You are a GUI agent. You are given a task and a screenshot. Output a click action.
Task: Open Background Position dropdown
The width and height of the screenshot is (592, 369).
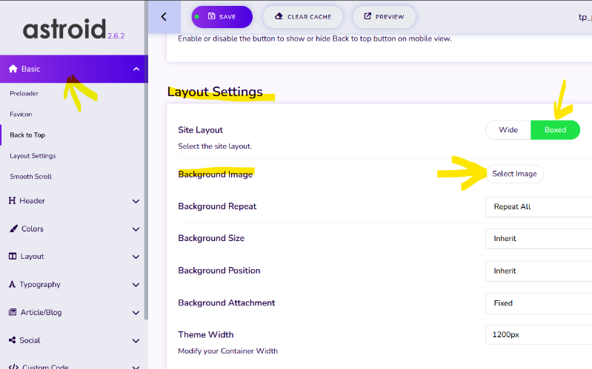[539, 271]
